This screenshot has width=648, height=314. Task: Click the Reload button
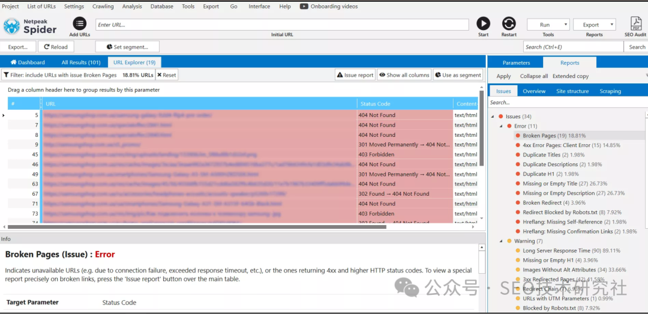pyautogui.click(x=55, y=47)
